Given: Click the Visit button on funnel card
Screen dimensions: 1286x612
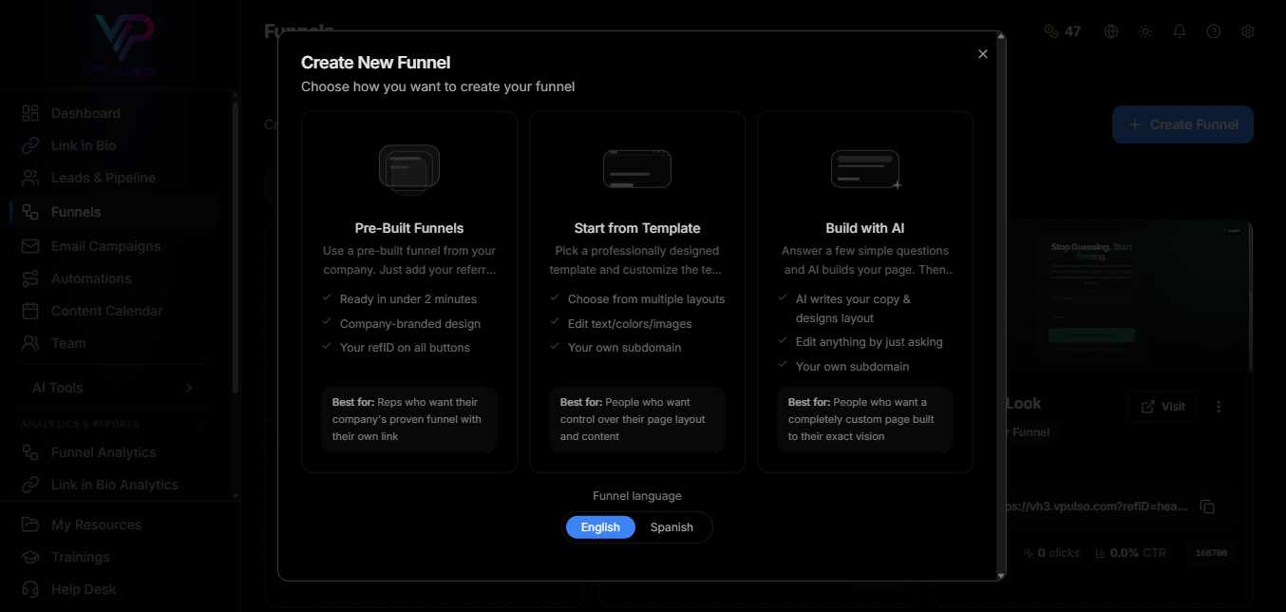Looking at the screenshot, I should pos(1163,407).
